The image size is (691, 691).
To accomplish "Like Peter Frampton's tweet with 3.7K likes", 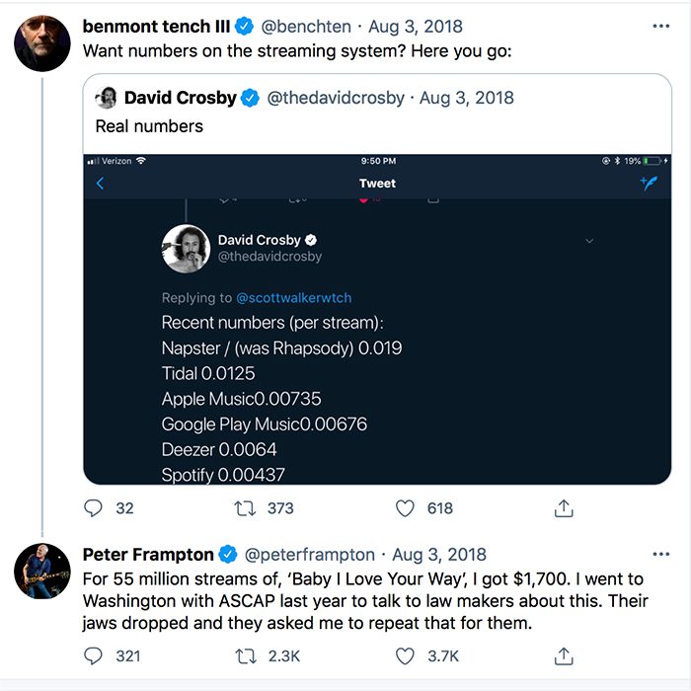I will tap(405, 656).
